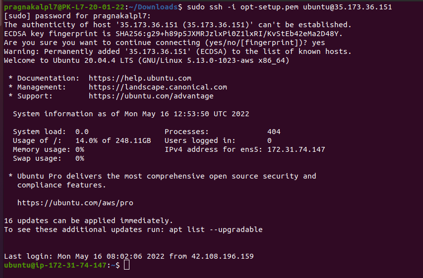Click the ubuntu.com/advantage support link
The width and height of the screenshot is (423, 278).
coord(151,96)
